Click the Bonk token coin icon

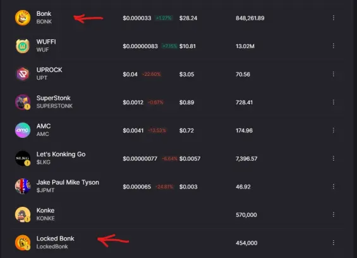point(23,18)
